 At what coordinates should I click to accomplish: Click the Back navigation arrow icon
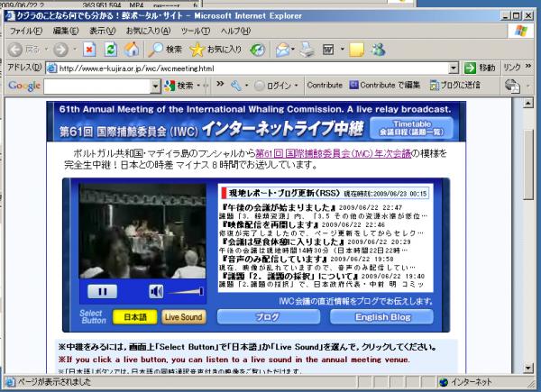(14, 50)
